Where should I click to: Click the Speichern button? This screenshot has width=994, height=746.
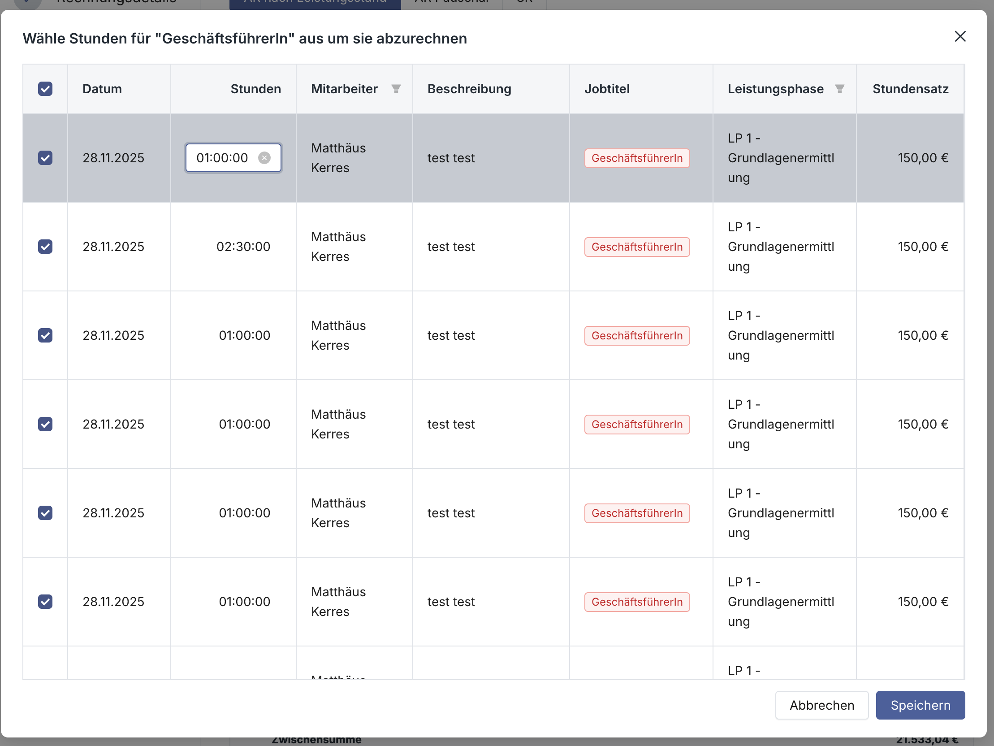click(920, 705)
